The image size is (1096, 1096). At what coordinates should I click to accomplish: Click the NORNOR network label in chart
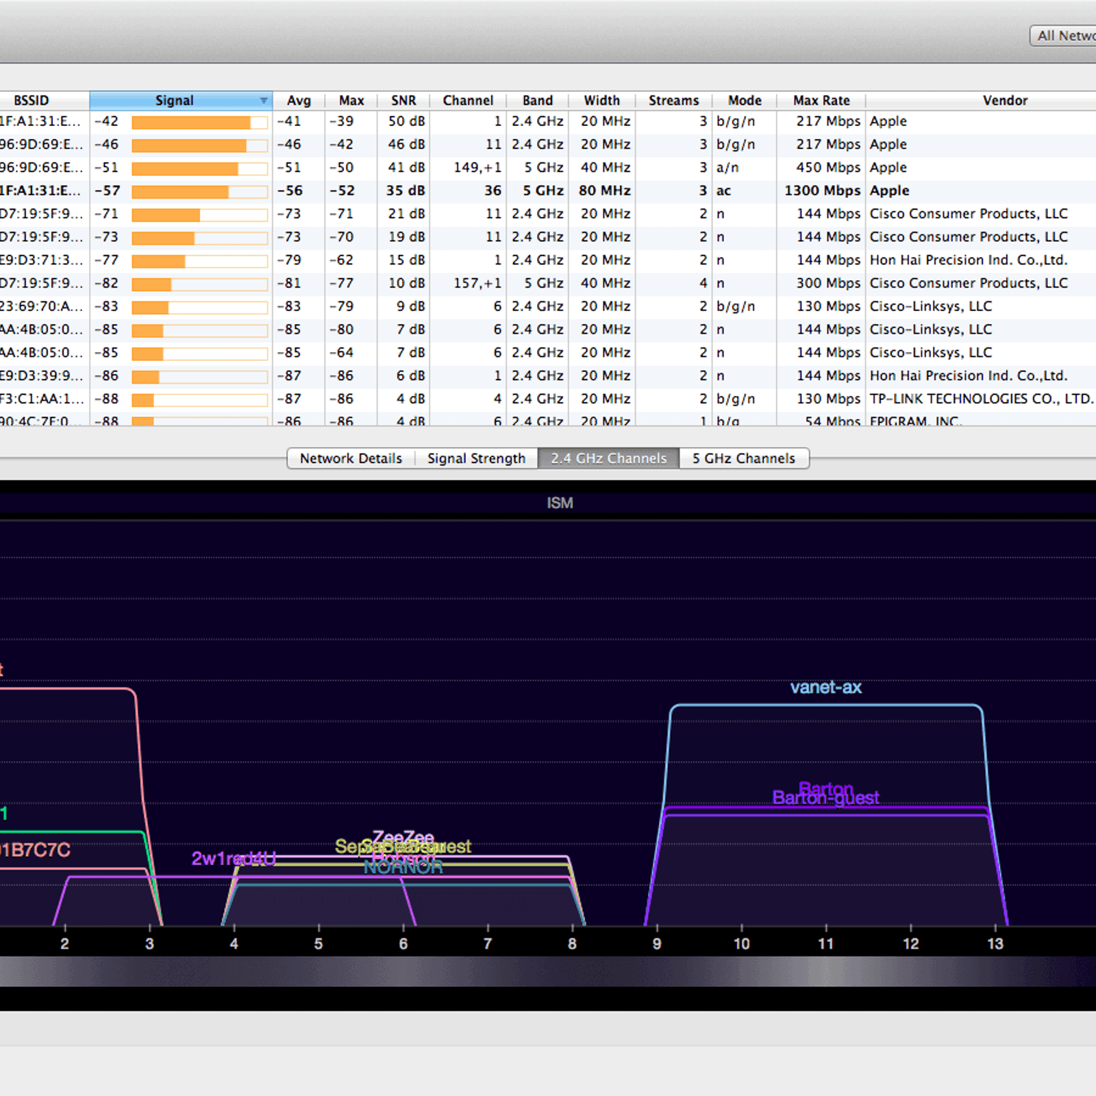[x=403, y=869]
